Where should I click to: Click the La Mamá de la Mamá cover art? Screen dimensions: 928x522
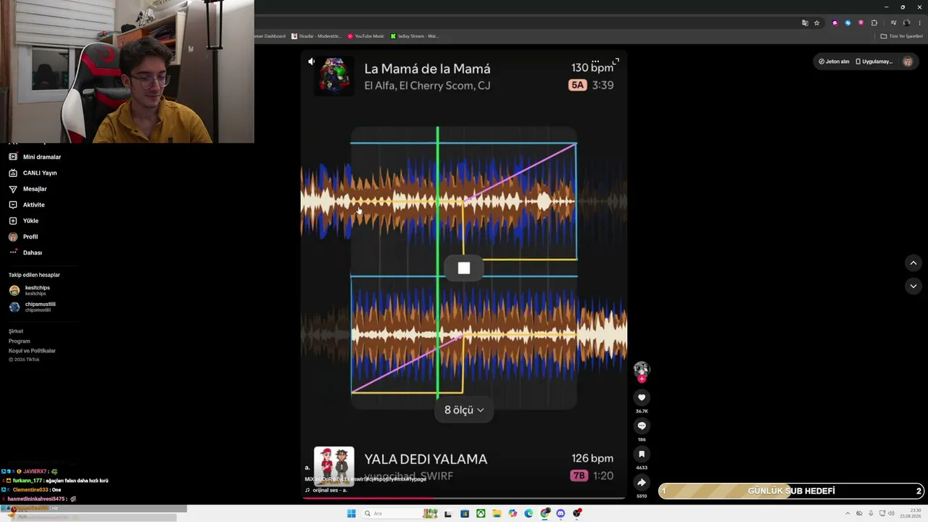(334, 76)
